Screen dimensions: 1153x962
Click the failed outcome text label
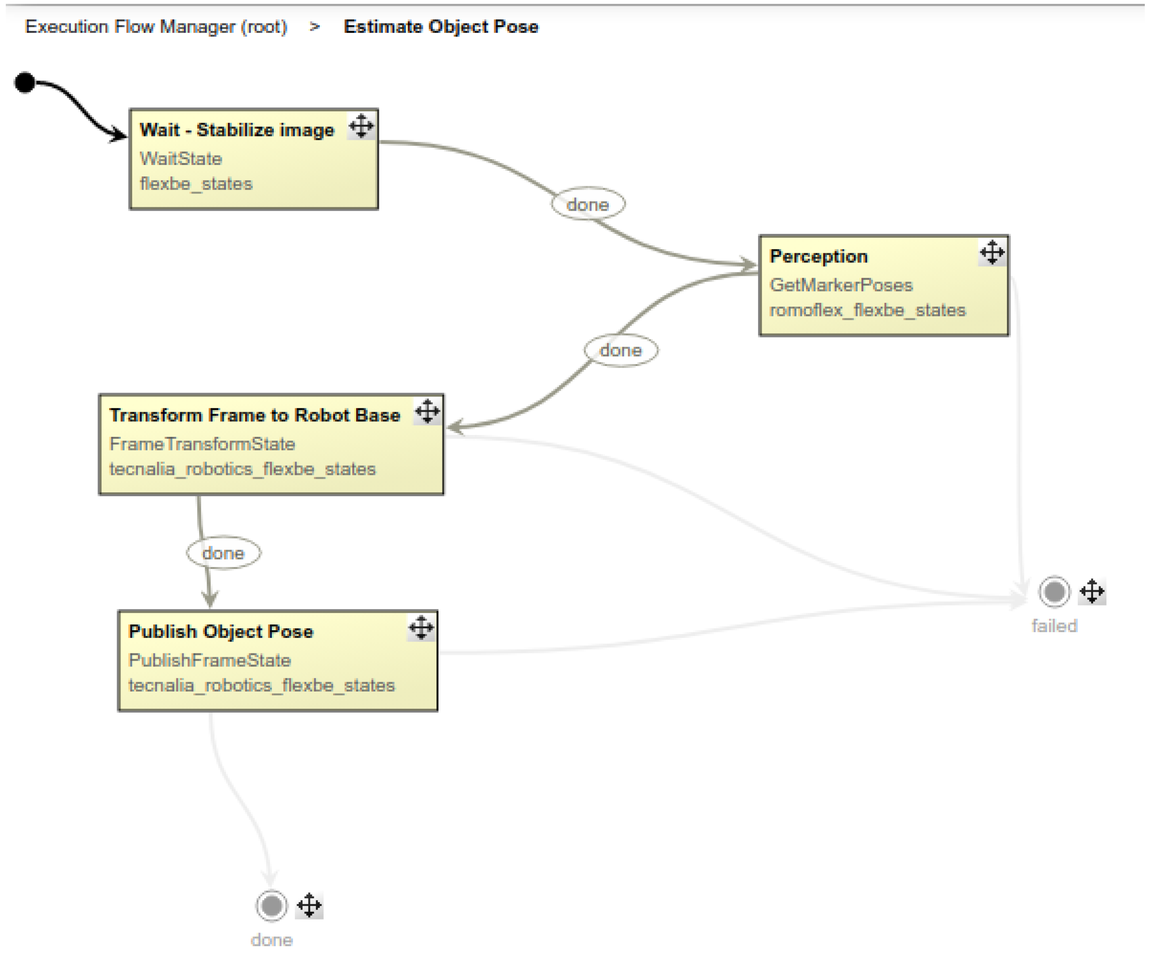[x=1054, y=626]
